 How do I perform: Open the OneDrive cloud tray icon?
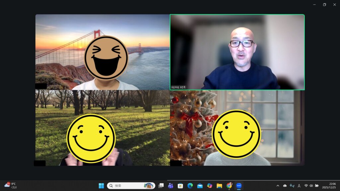tap(285, 186)
